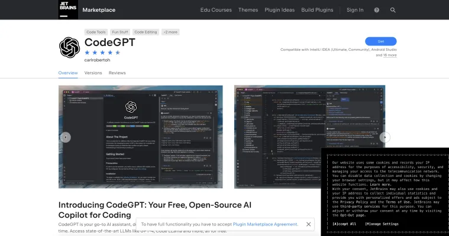Open Plugin Ideas page
This screenshot has width=449, height=236.
pyautogui.click(x=279, y=10)
